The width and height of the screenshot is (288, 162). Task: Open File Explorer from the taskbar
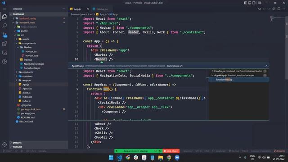(x=161, y=157)
